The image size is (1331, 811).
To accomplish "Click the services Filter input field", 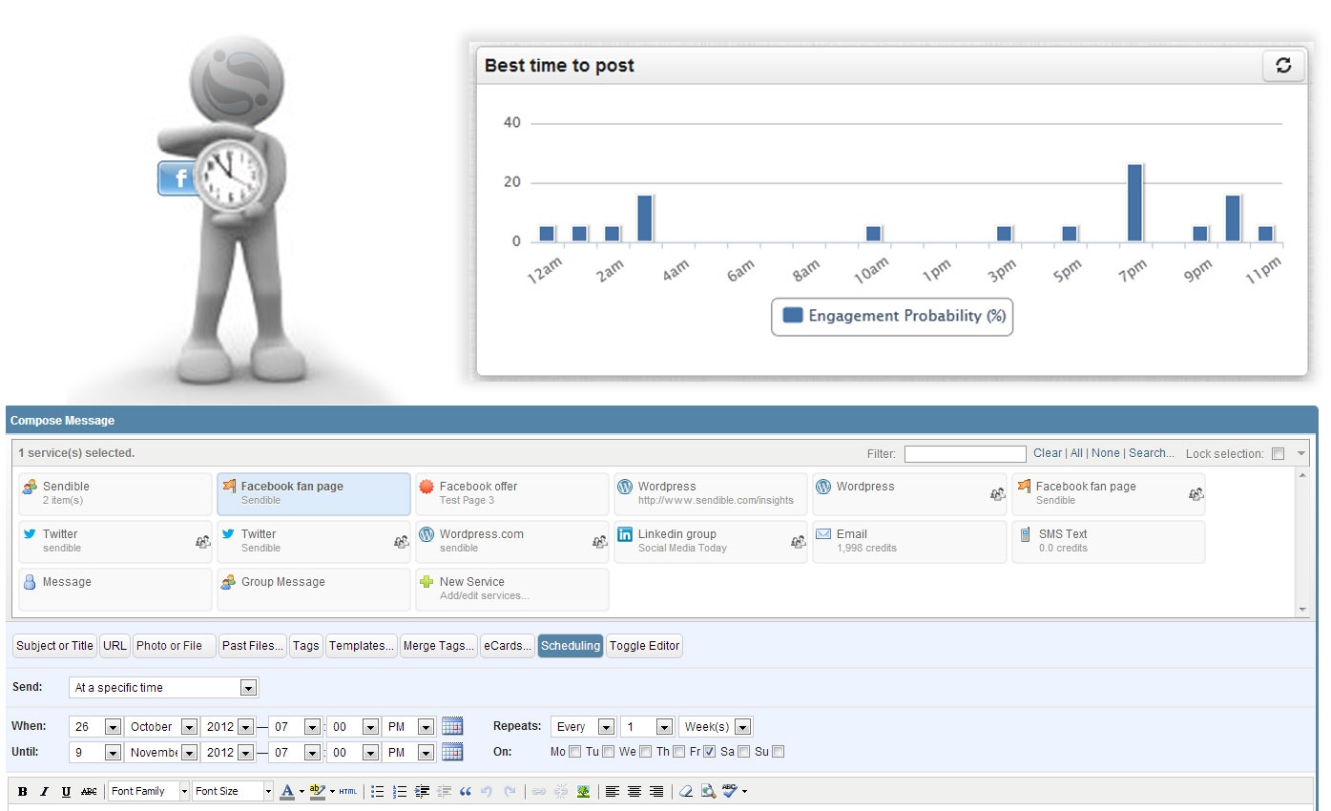I will point(966,454).
